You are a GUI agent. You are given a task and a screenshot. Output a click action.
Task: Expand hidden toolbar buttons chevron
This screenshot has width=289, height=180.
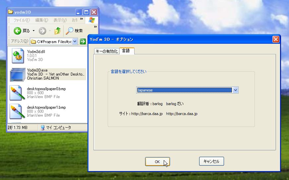click(x=95, y=27)
